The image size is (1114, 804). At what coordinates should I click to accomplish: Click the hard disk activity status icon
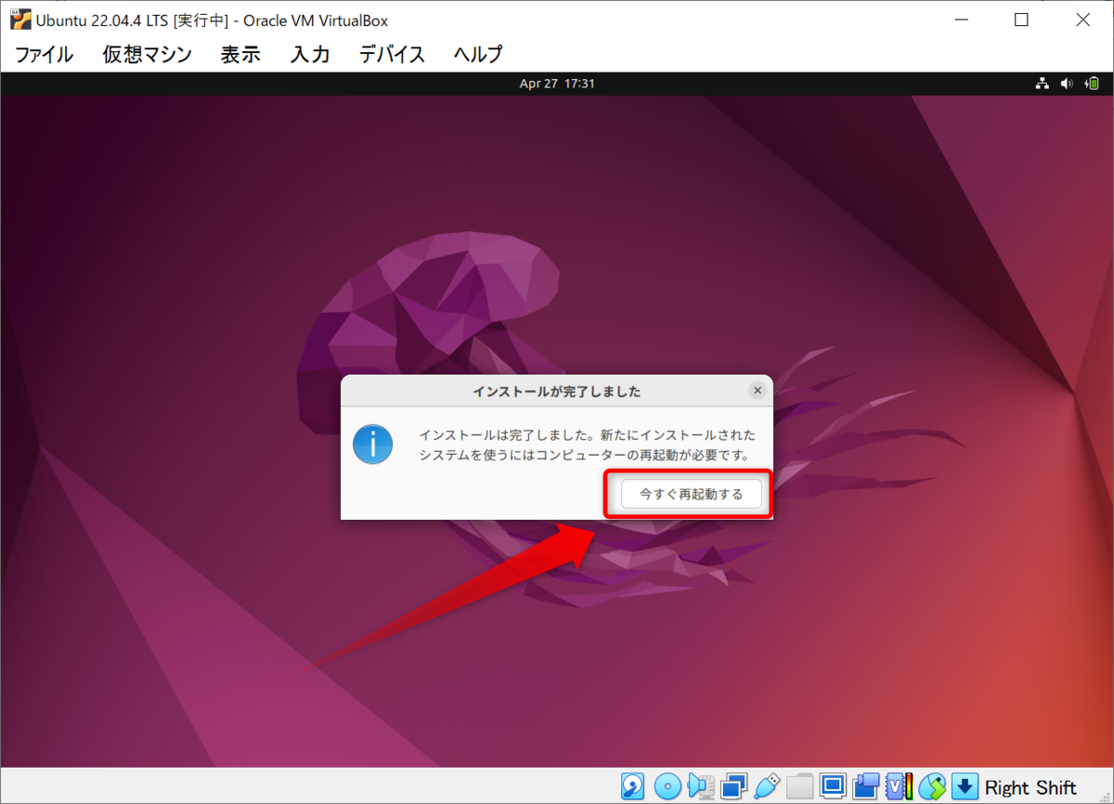[632, 786]
